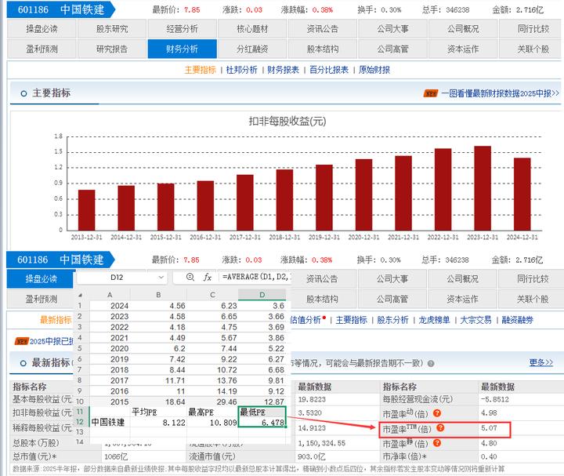Open the 分红融资 tab
The image size is (564, 476).
[x=252, y=49]
